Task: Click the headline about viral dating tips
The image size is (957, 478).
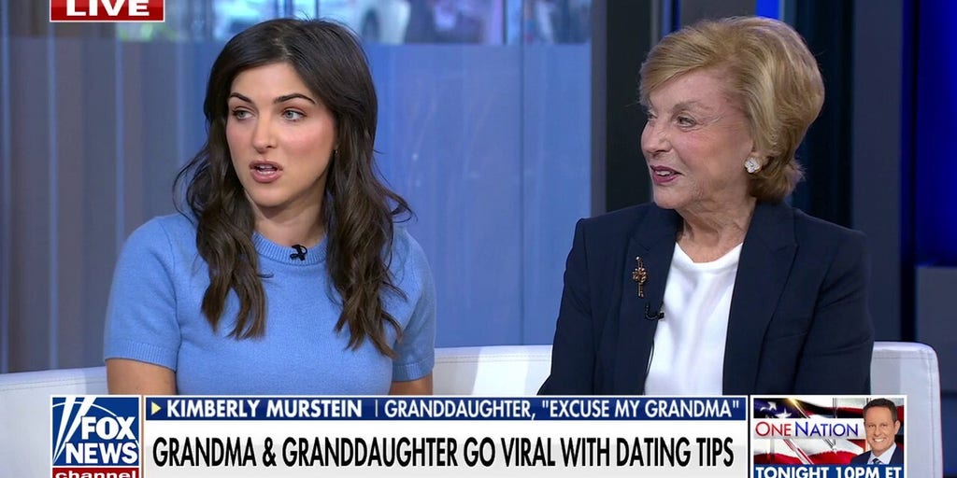Action: pos(442,452)
